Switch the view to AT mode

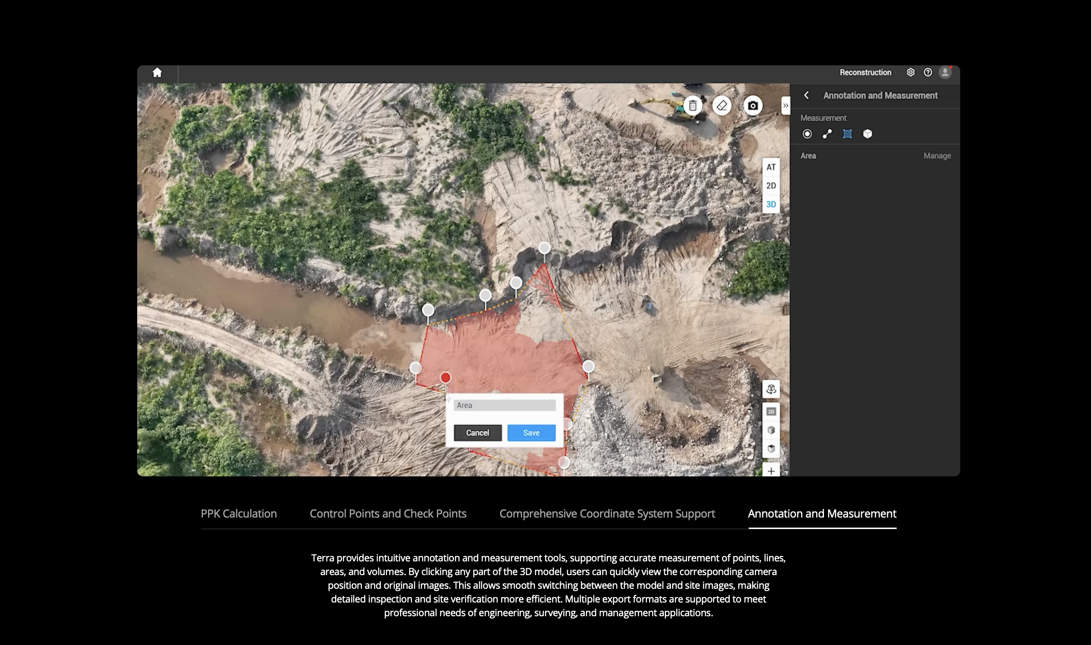[x=771, y=167]
